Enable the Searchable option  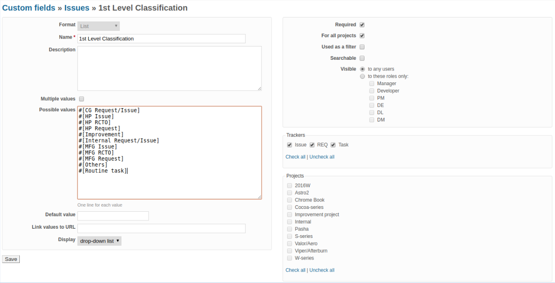[x=362, y=58]
